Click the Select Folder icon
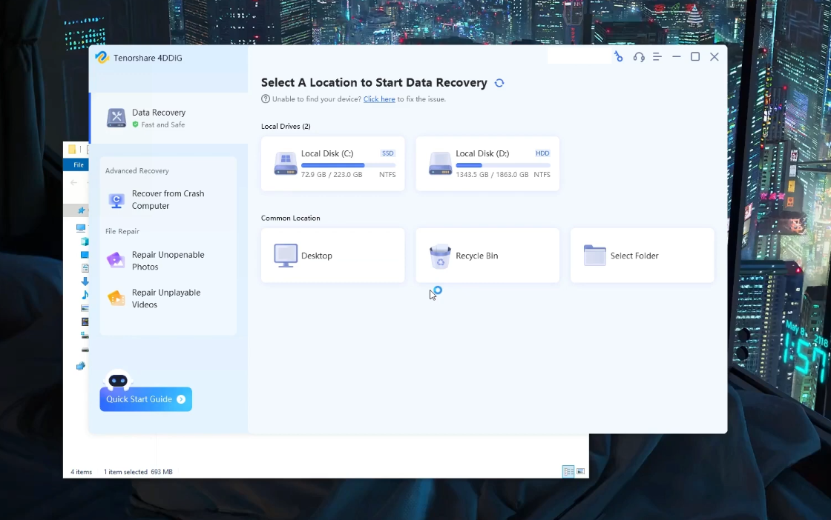The image size is (831, 520). [x=594, y=256]
